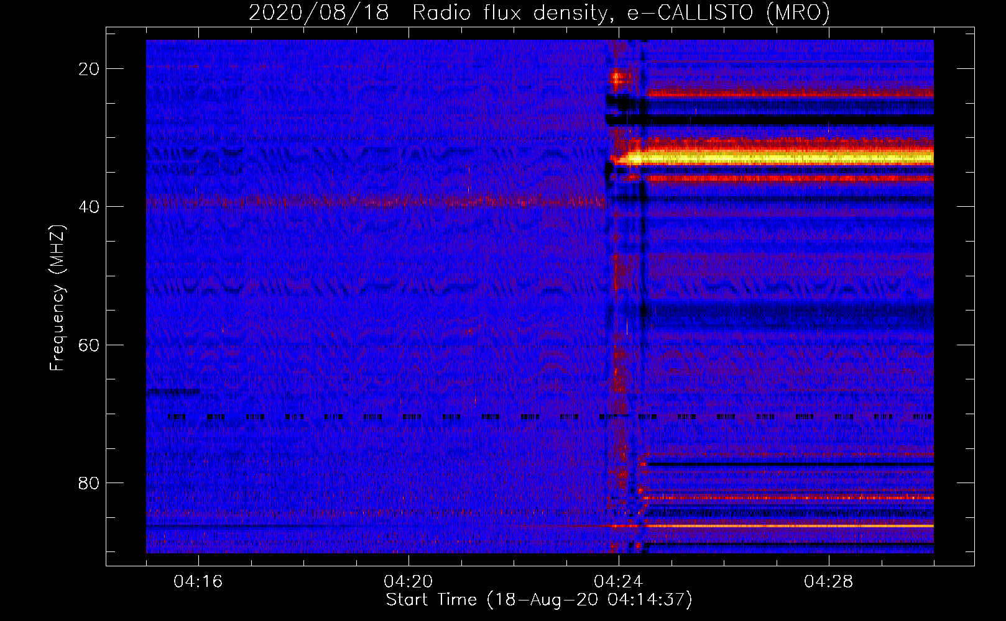Click the 'Frequency (MHZ)' y-axis label
The image size is (1006, 621).
[x=57, y=298]
